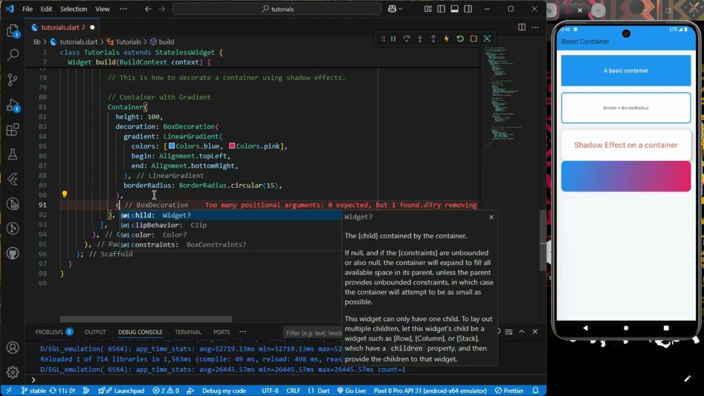Click the lib breadcrumb segment

click(x=37, y=42)
